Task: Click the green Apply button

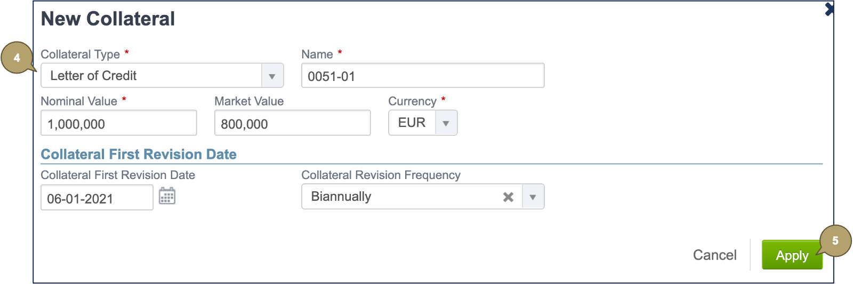Action: point(791,255)
